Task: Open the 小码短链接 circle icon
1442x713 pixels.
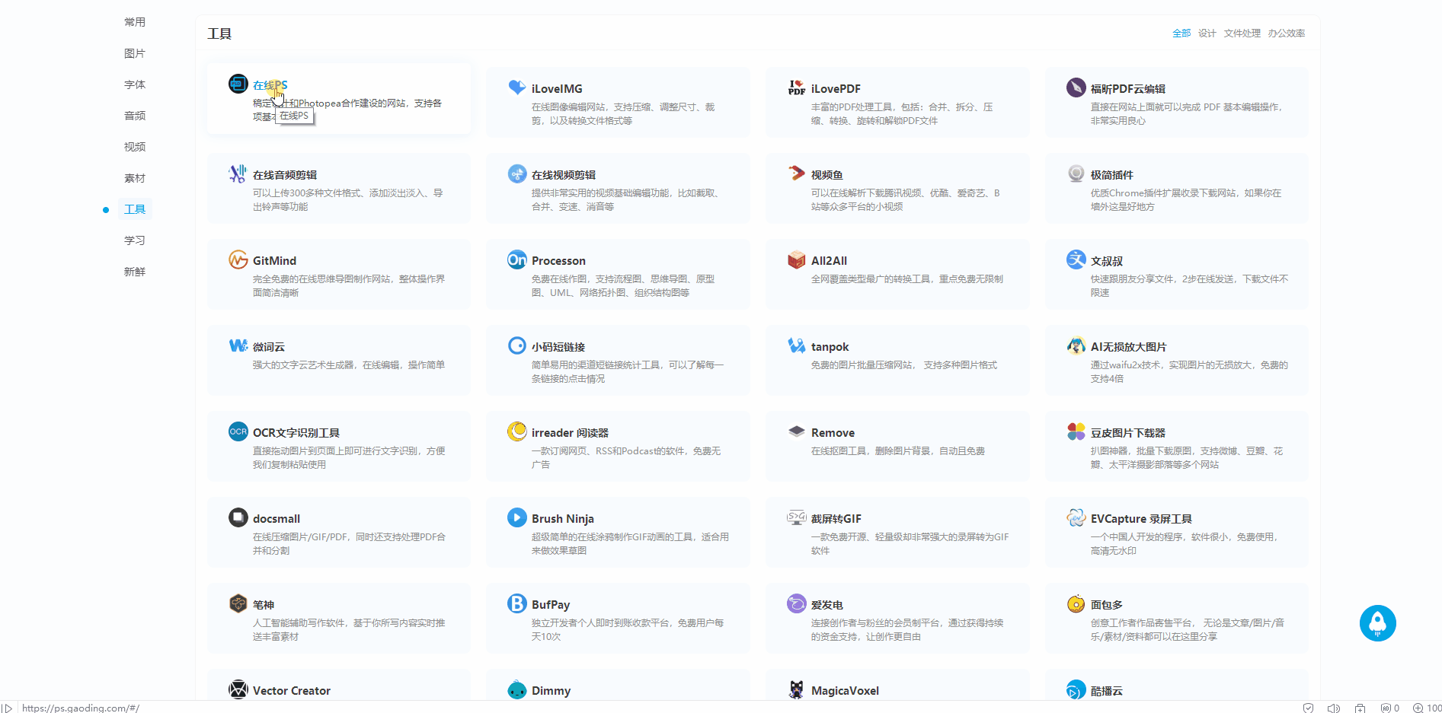Action: click(x=517, y=345)
